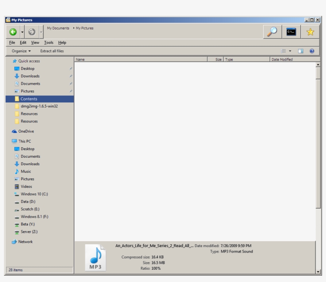Open the View menu

35,42
